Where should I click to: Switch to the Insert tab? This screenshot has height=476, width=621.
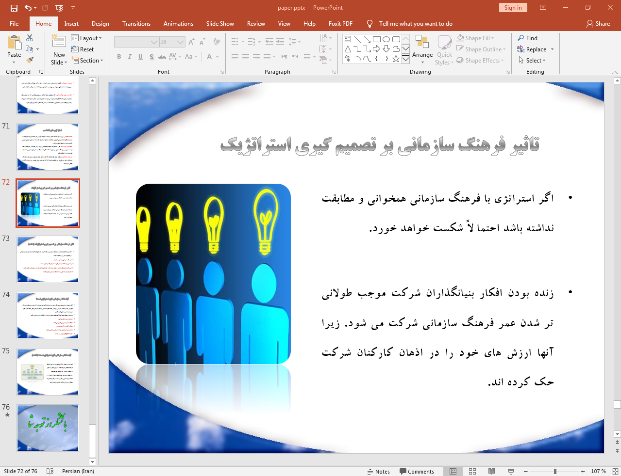point(71,23)
